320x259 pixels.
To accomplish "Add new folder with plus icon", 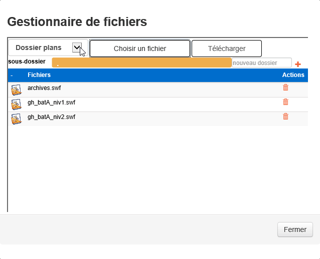I will (298, 64).
